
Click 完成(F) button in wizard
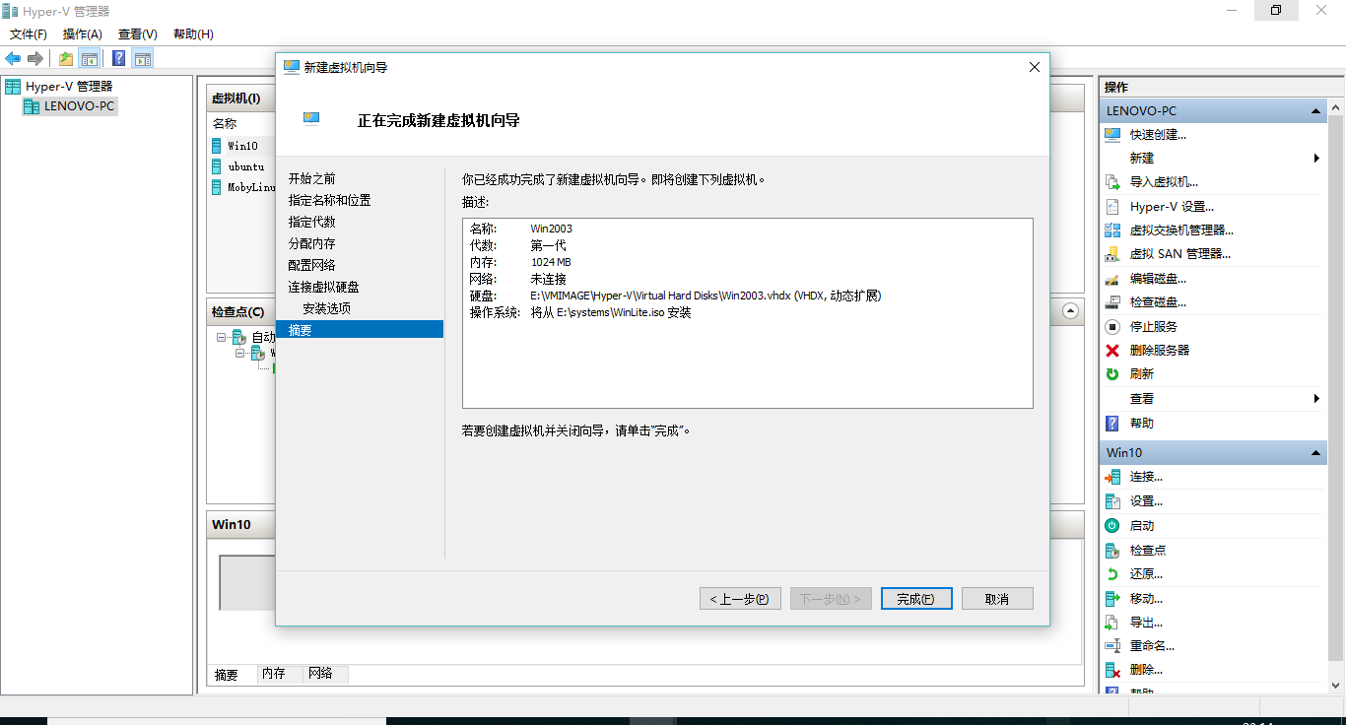(x=915, y=599)
